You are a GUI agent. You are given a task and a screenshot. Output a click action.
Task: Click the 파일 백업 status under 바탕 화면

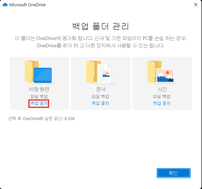(x=39, y=96)
